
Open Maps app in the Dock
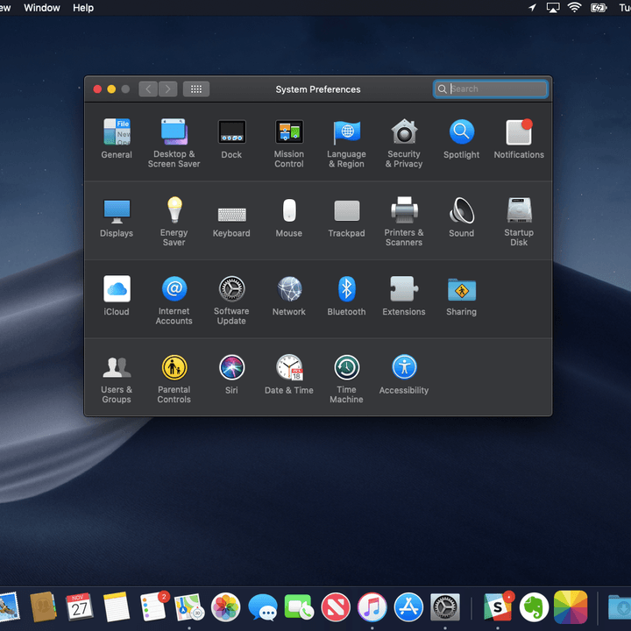189,606
